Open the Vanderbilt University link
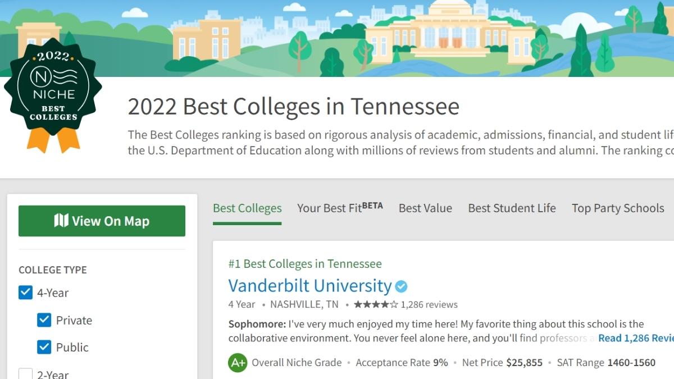Screen dimensions: 674x379 (x=310, y=286)
